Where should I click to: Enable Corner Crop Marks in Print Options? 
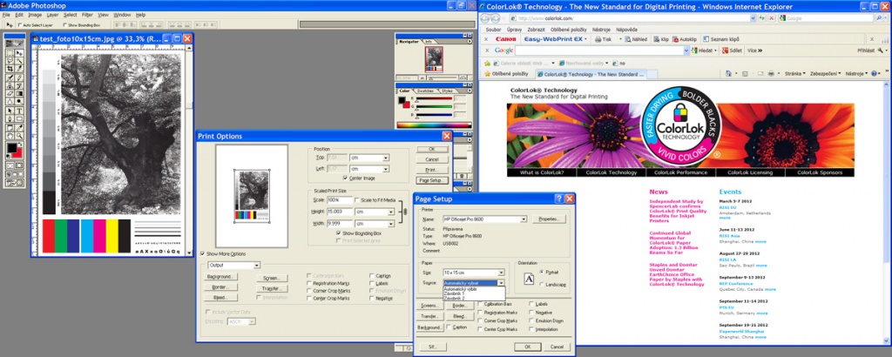(x=309, y=291)
